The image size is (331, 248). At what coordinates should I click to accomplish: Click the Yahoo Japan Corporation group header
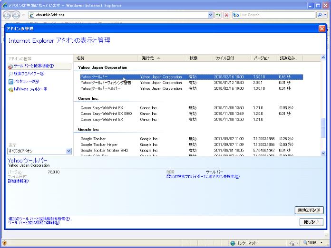coord(103,67)
